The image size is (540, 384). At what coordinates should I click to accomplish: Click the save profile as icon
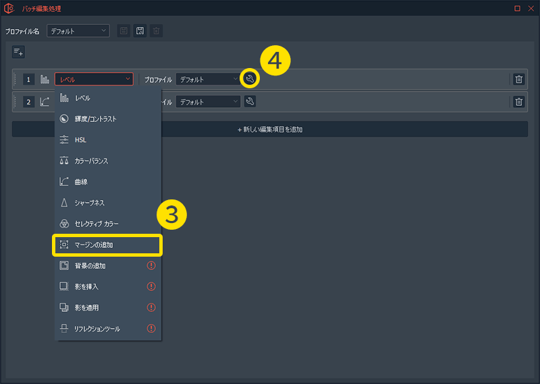tap(140, 31)
